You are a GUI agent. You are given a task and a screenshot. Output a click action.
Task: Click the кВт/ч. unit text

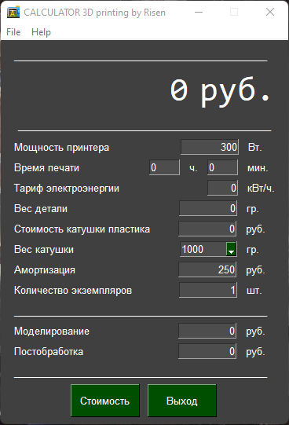(x=261, y=188)
